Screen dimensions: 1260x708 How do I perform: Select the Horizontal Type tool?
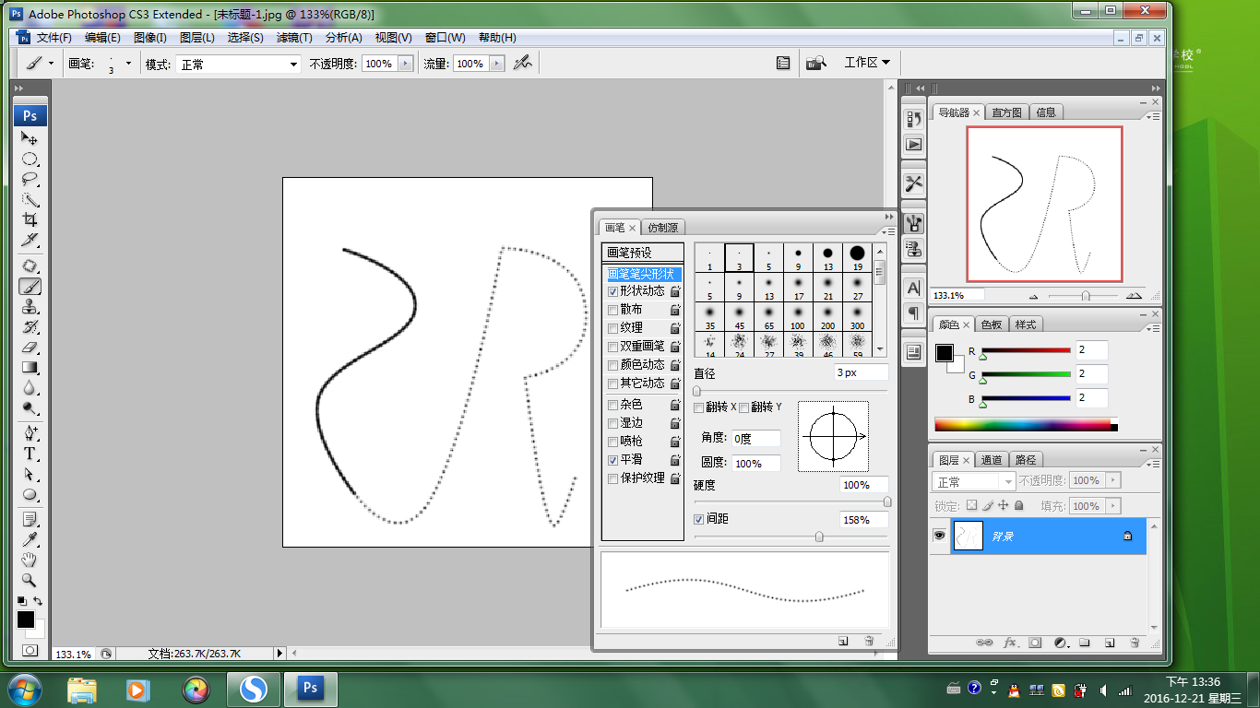[x=30, y=454]
